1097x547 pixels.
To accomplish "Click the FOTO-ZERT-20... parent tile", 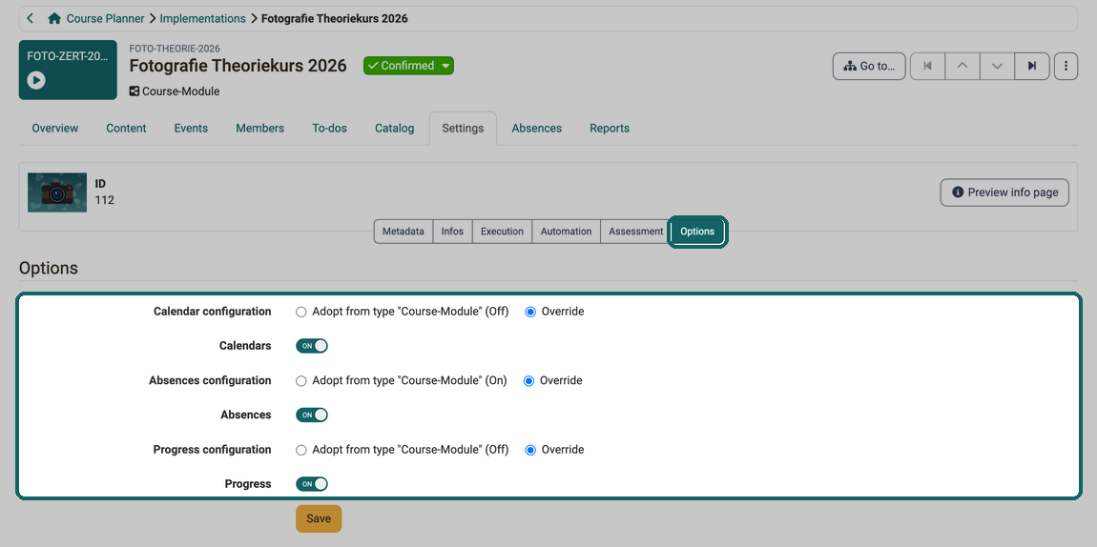I will click(68, 70).
